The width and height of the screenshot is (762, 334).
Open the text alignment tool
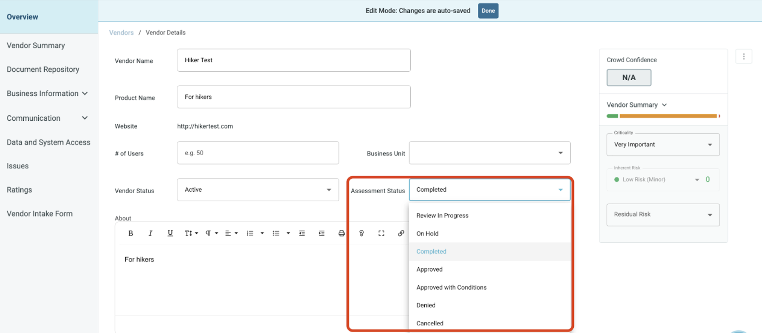(231, 233)
